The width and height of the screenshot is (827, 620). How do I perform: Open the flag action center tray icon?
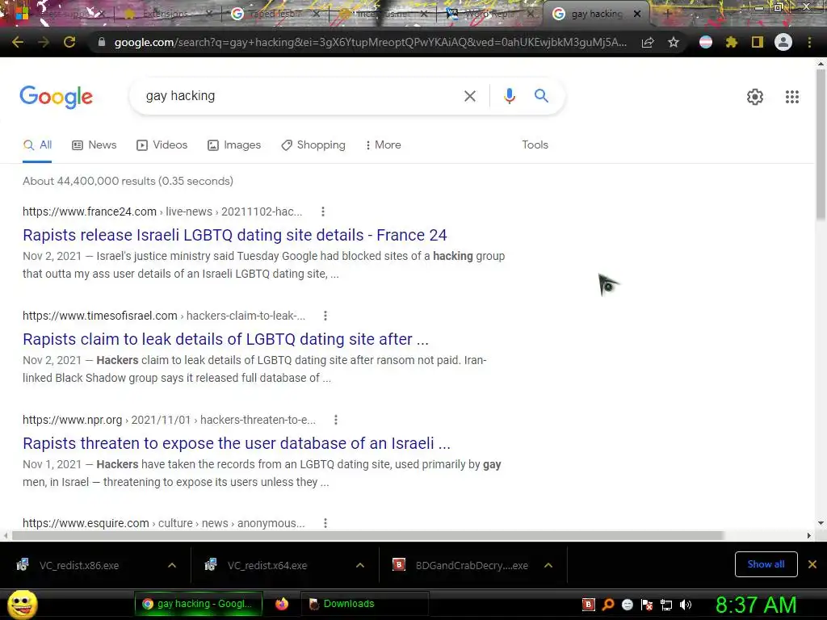tap(647, 605)
